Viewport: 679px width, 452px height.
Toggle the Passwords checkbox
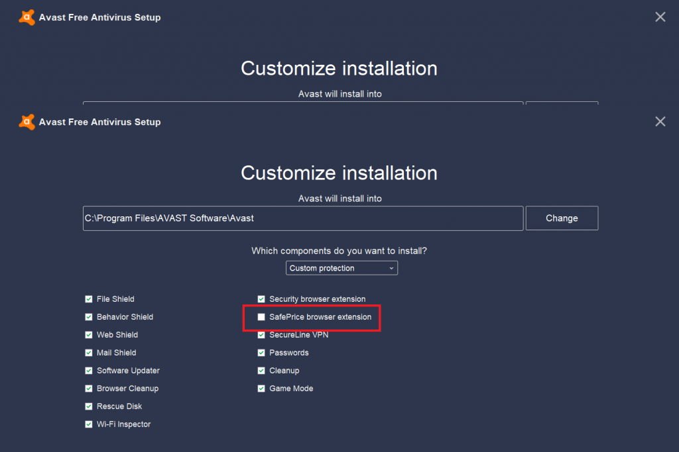pyautogui.click(x=261, y=353)
